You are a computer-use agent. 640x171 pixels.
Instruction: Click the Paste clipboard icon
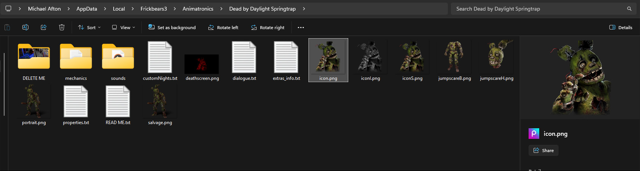pos(7,27)
